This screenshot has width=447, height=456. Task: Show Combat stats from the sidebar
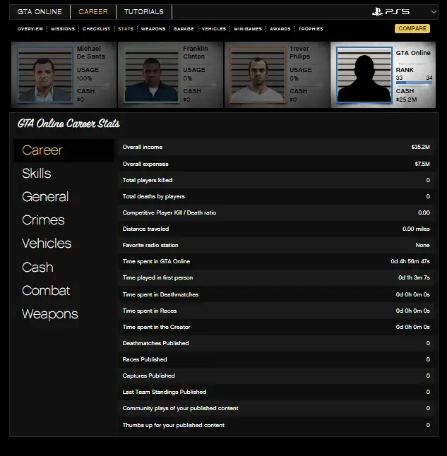tap(46, 291)
